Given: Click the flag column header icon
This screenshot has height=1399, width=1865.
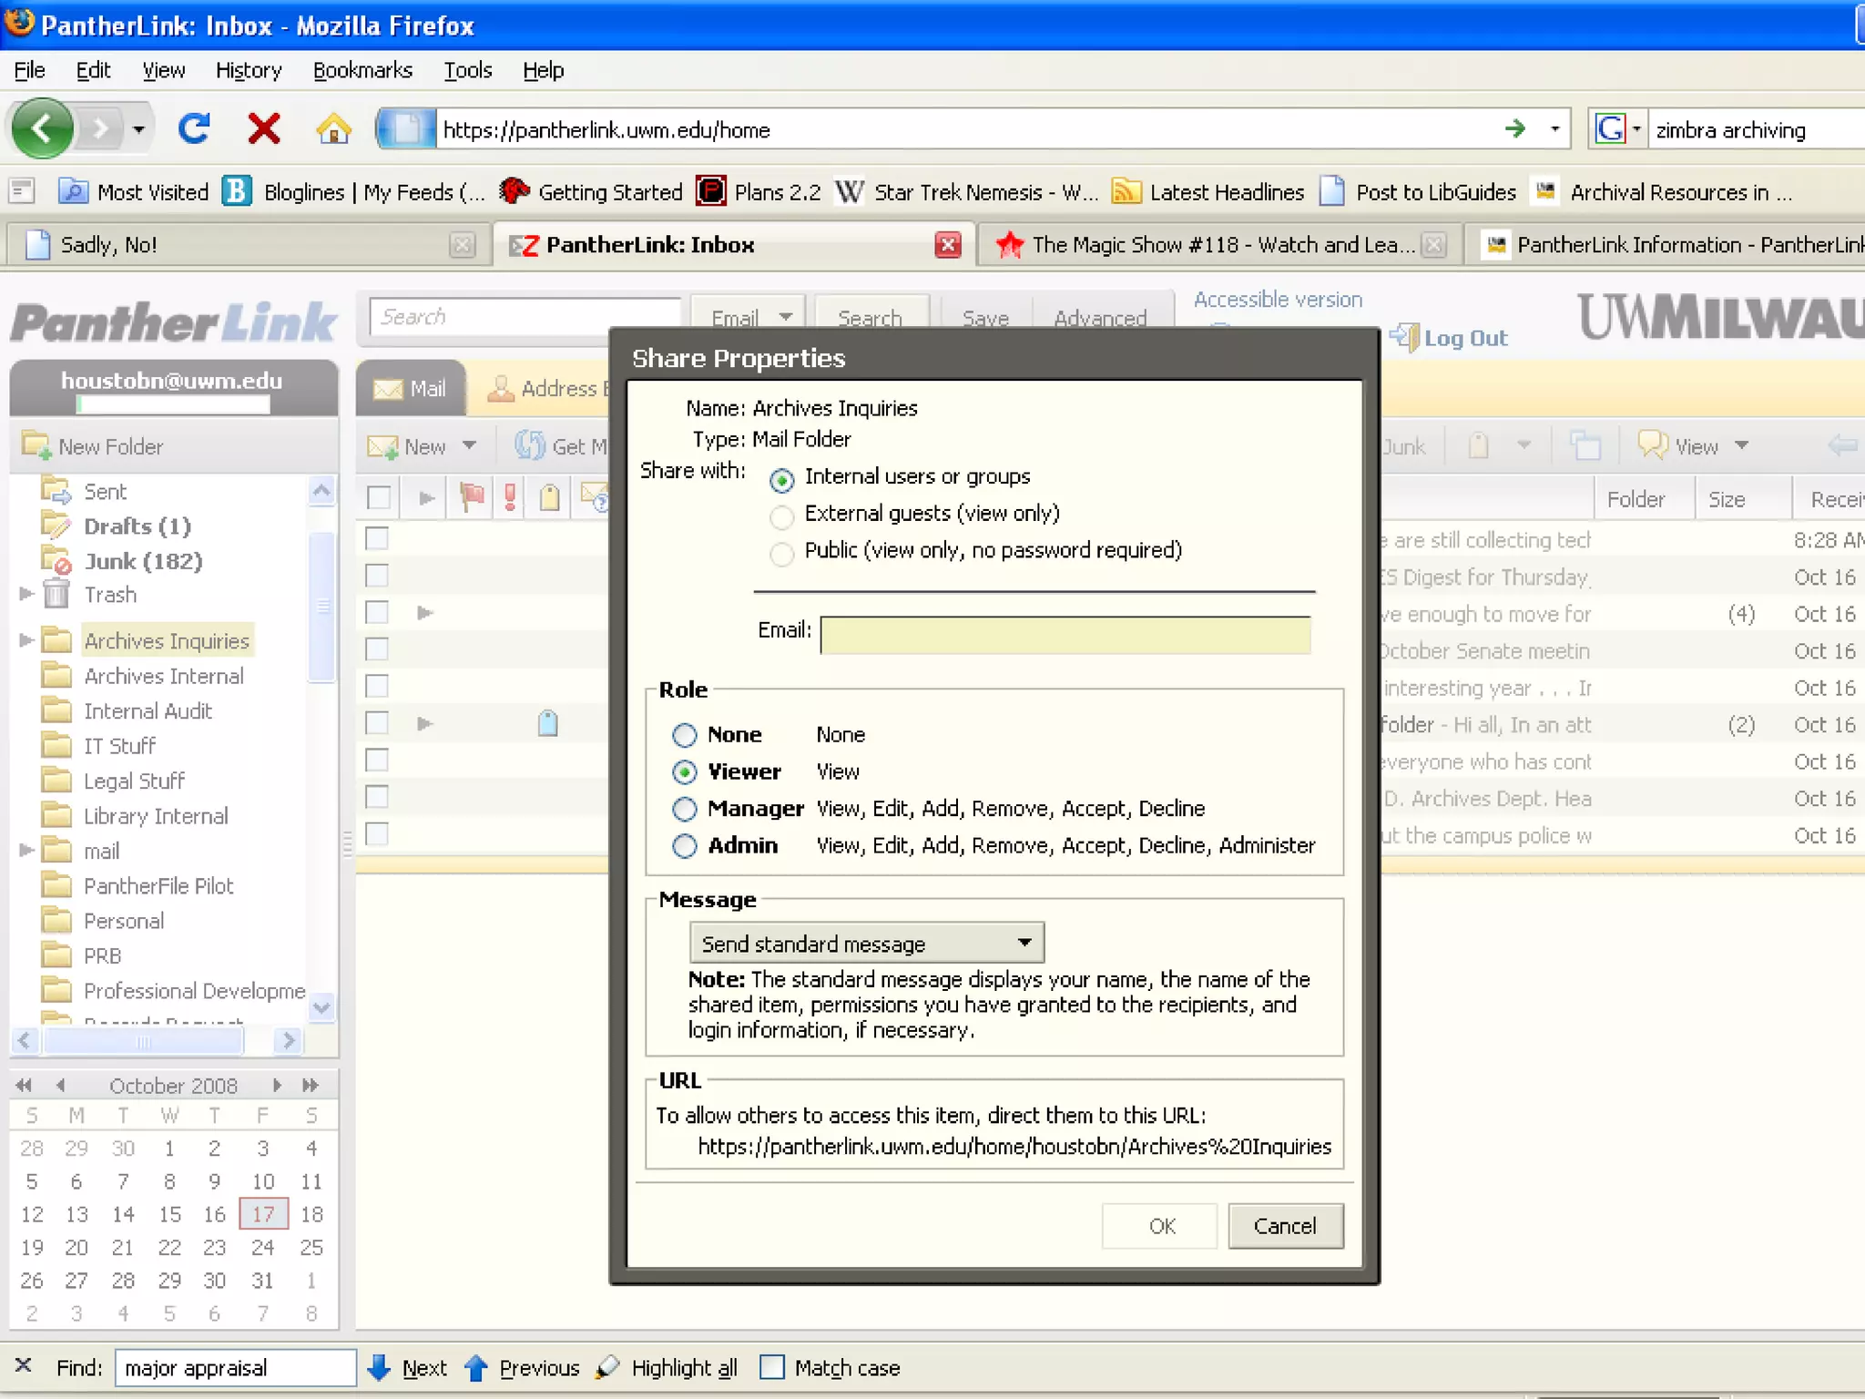Looking at the screenshot, I should click(x=472, y=497).
